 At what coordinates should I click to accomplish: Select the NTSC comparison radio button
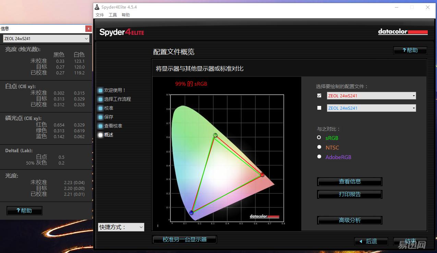tap(319, 147)
